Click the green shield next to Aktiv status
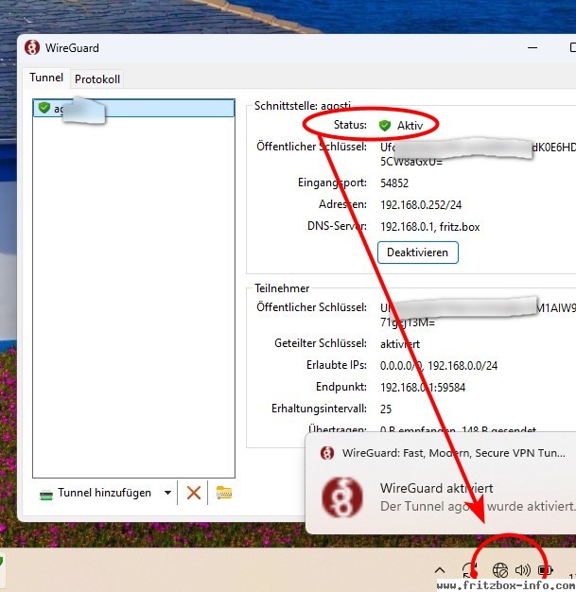Screen dimensions: 576x592 [x=385, y=125]
